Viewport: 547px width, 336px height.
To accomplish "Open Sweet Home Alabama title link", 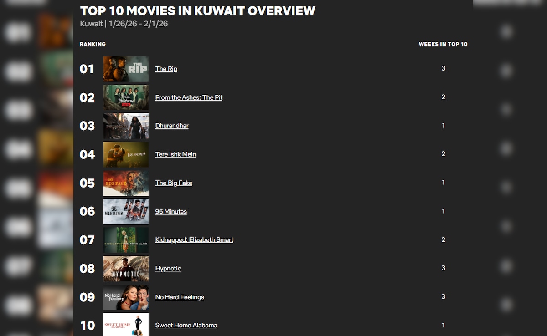I will (x=186, y=326).
